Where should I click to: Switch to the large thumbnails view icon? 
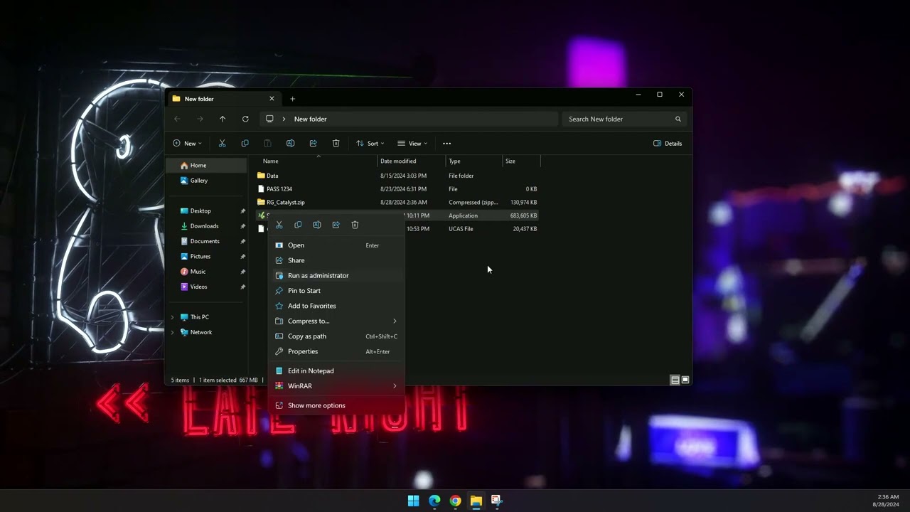coord(685,380)
